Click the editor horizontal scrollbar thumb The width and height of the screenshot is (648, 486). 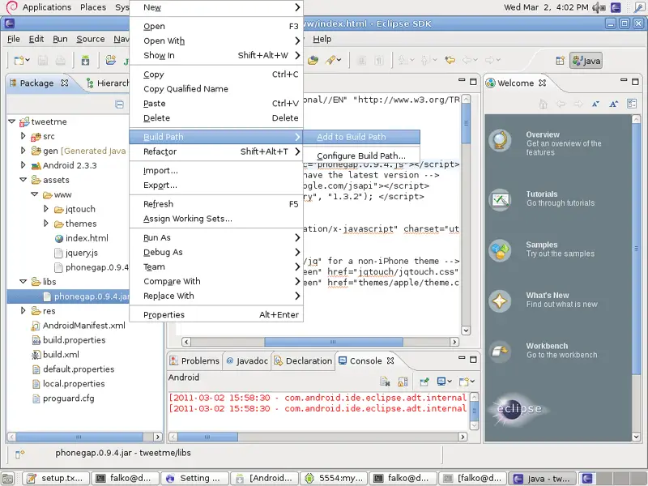coord(333,342)
